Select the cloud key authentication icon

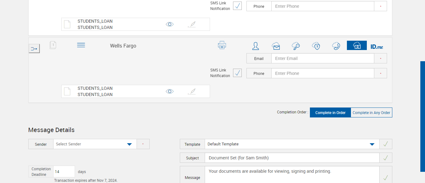click(296, 46)
